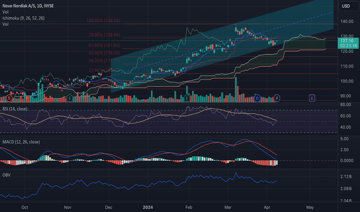This screenshot has width=360, height=212.
Task: Click the Oct label on time axis
Action: [x=25, y=207]
